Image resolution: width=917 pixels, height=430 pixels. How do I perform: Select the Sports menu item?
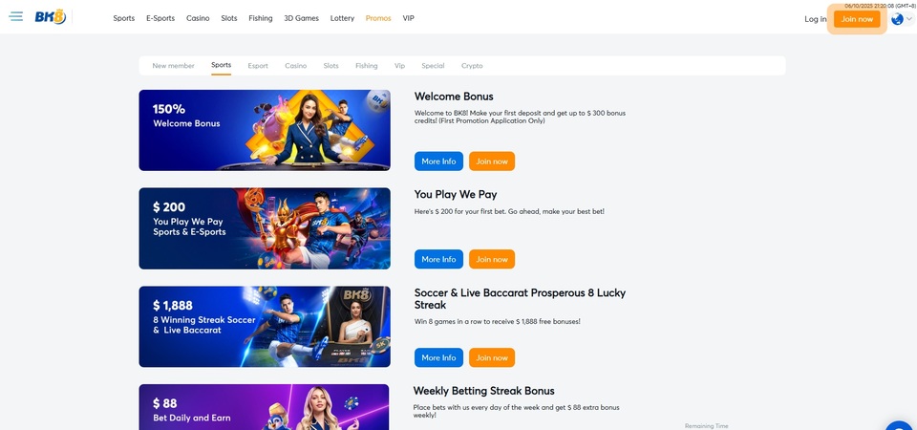point(124,18)
